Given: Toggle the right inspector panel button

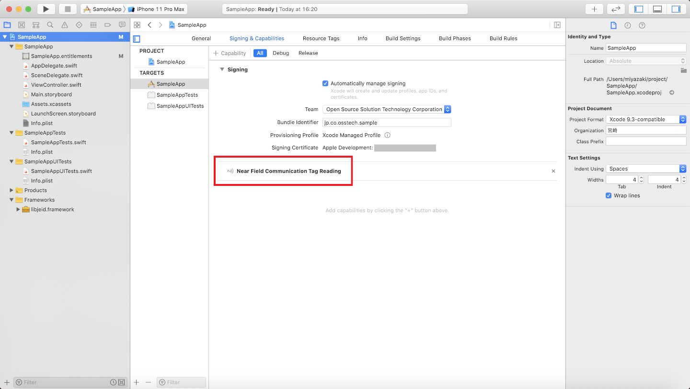Looking at the screenshot, I should pyautogui.click(x=676, y=9).
